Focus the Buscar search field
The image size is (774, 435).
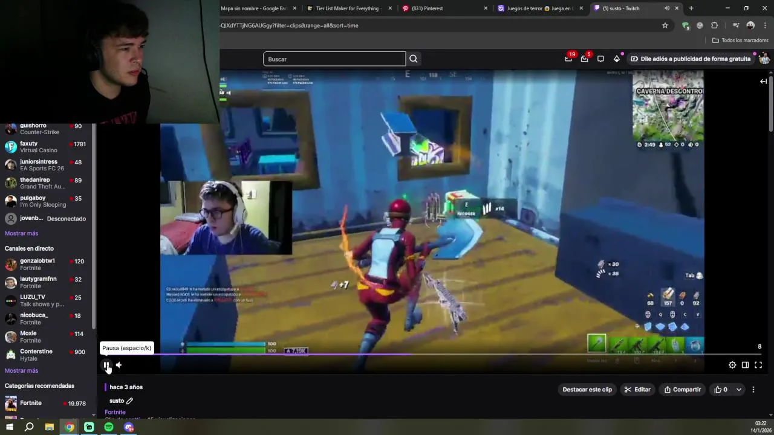pos(334,59)
